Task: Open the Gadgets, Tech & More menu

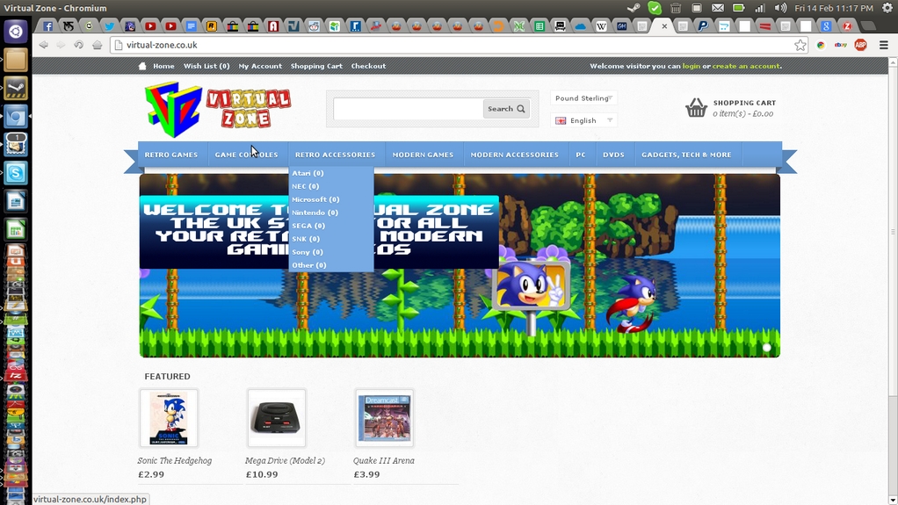Action: tap(686, 155)
